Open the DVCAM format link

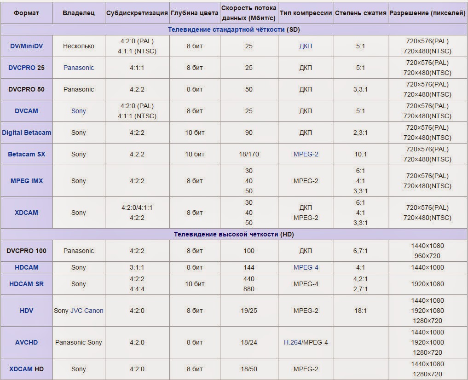click(x=27, y=111)
